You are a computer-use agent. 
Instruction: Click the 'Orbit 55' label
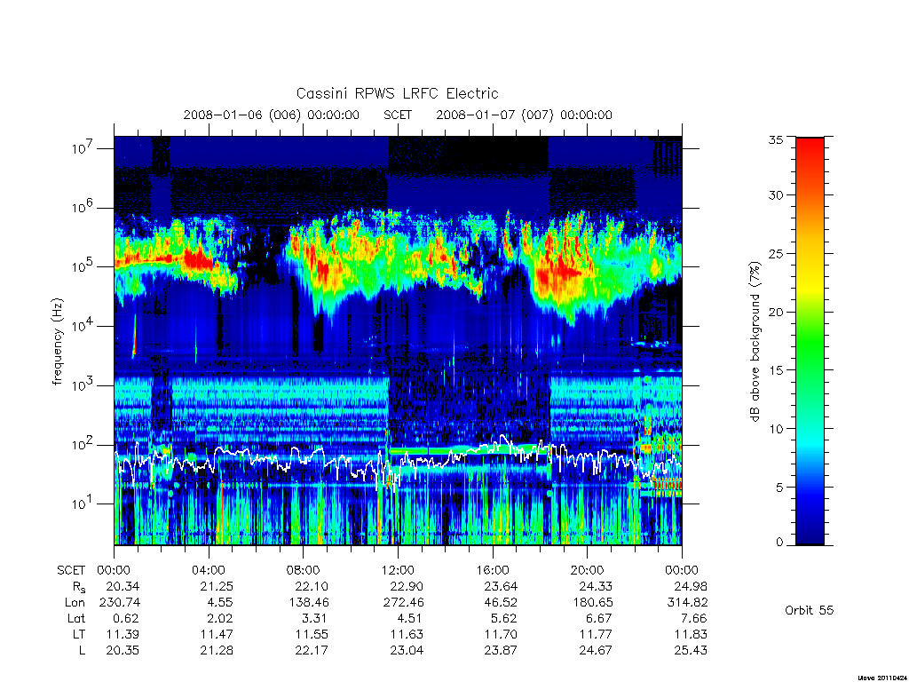point(810,610)
